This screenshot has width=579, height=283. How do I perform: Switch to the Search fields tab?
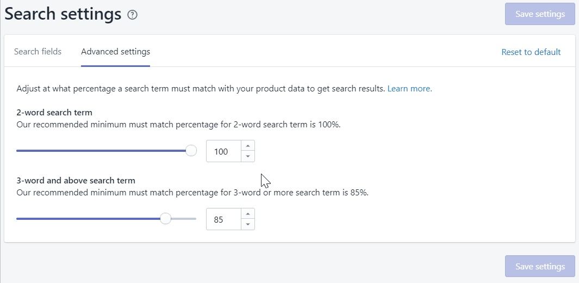[x=38, y=52]
